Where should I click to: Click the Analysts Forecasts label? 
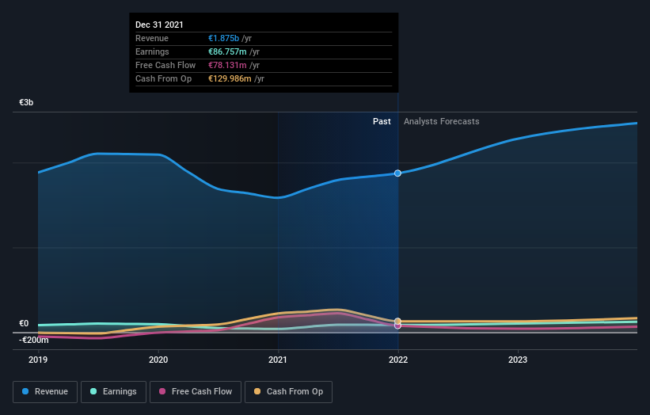[442, 121]
